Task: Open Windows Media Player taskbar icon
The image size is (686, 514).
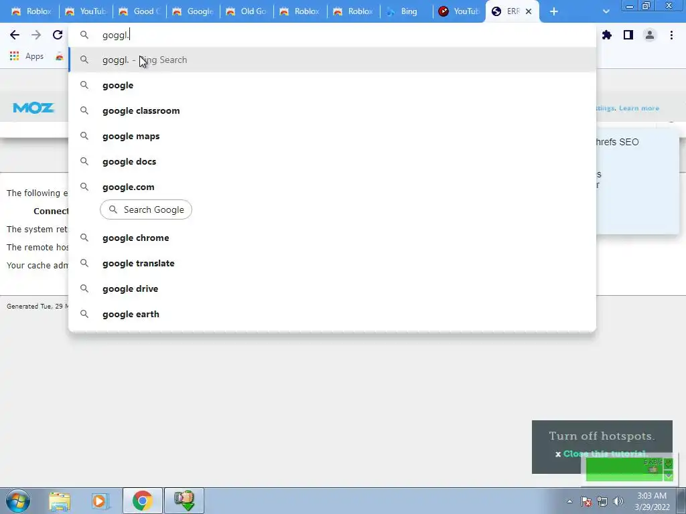Action: point(100,501)
